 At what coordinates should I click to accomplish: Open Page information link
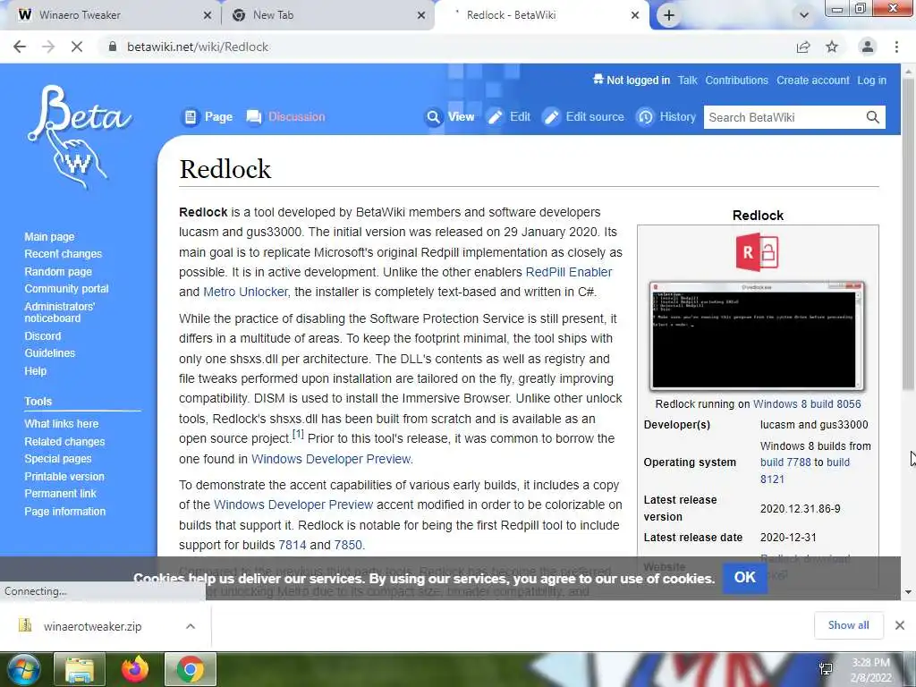pos(64,511)
